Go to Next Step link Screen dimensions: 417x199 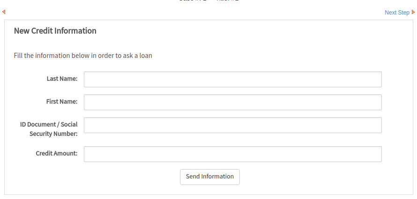point(397,13)
